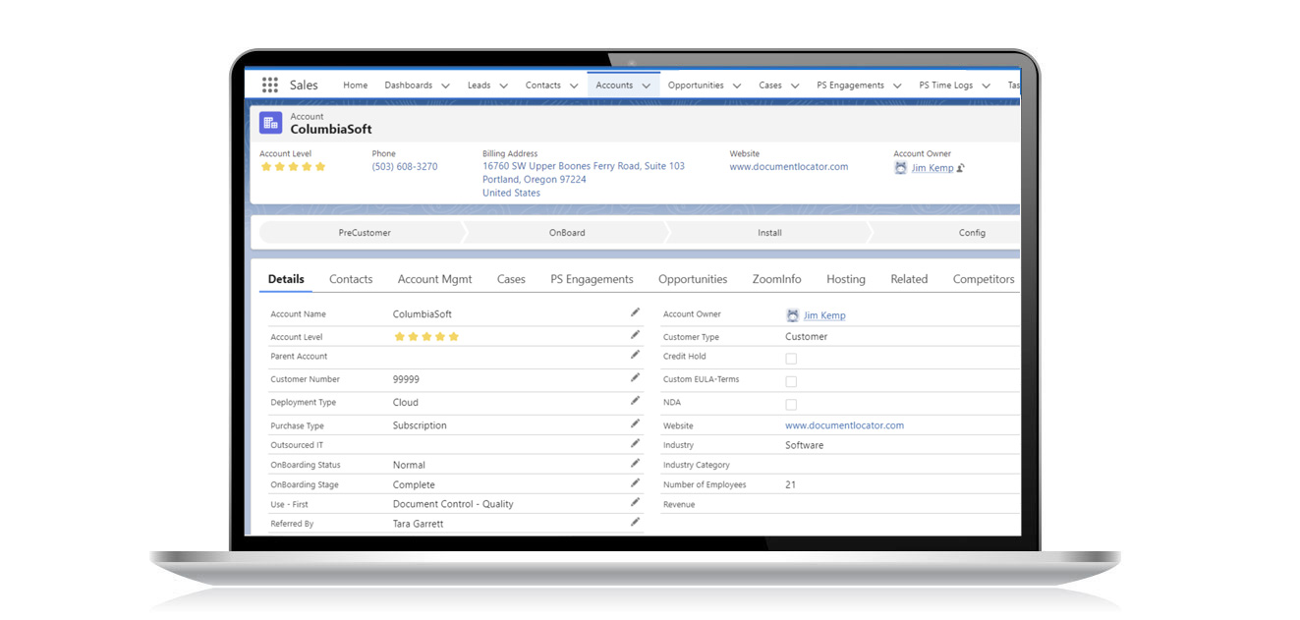Edit Account Level pencil icon
Viewport: 1300px width, 620px height.
[x=635, y=335]
